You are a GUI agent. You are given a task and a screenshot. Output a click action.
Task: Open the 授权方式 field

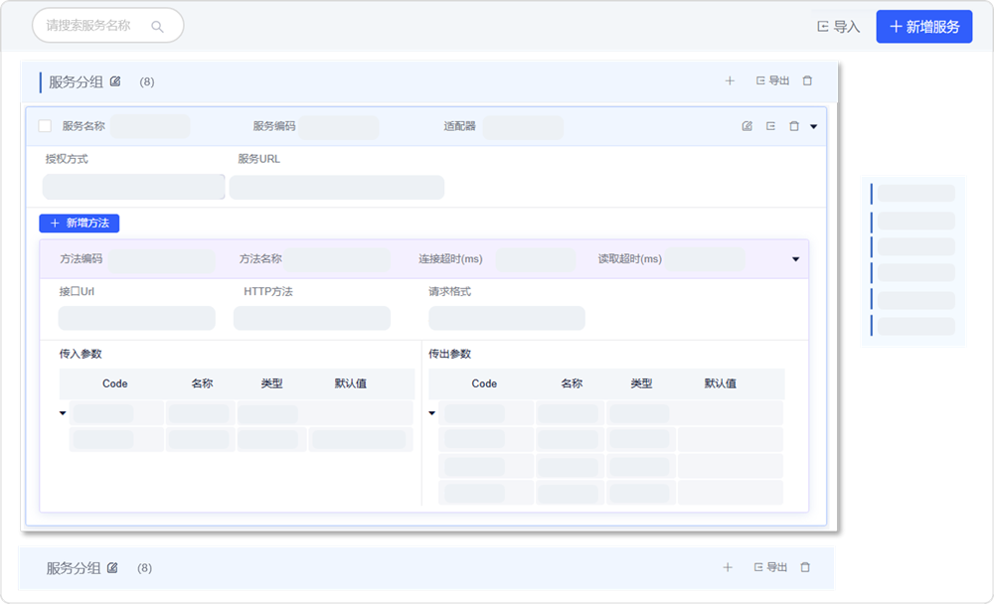[x=134, y=187]
